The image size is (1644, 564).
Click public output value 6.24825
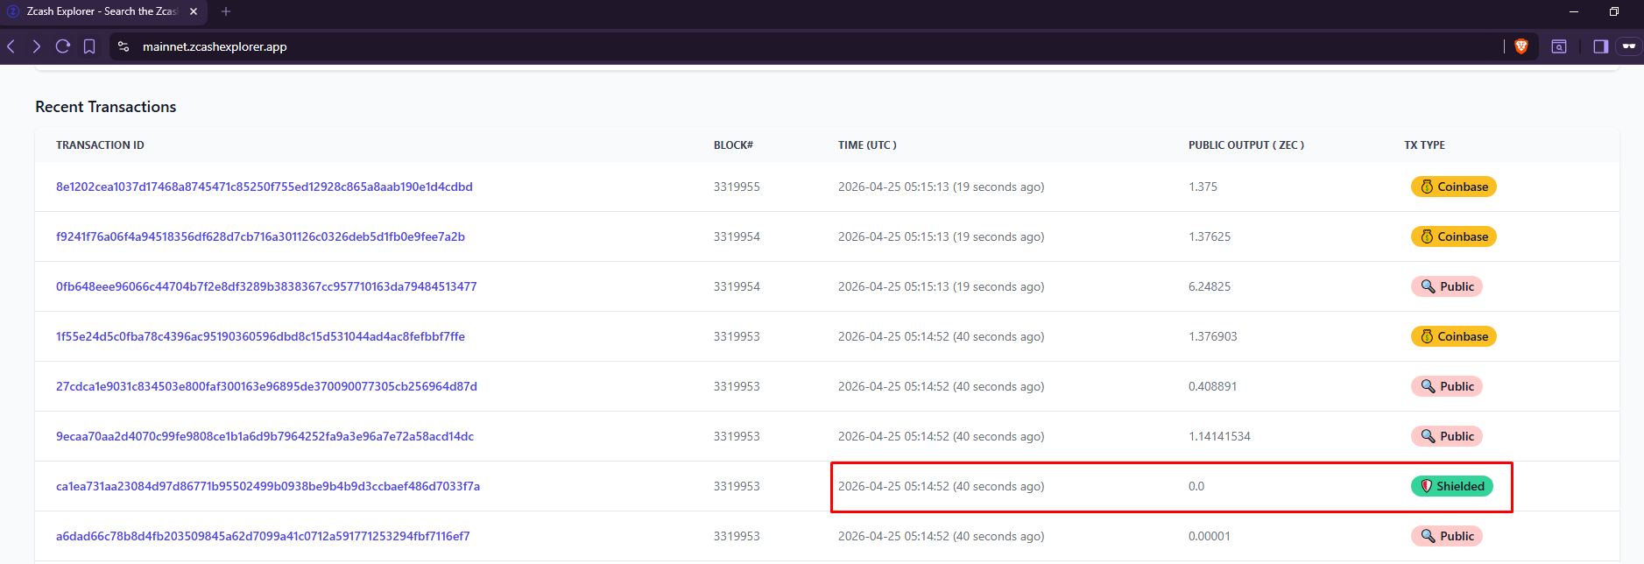(x=1210, y=286)
